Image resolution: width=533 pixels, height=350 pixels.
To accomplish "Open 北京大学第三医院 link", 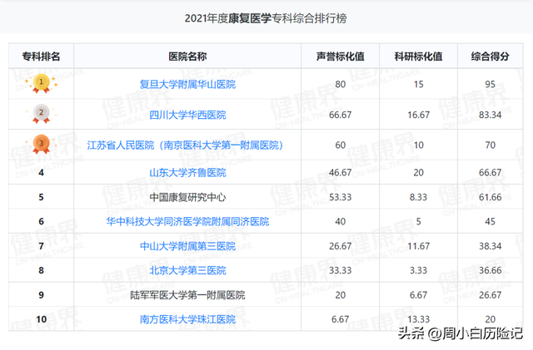I will (x=187, y=270).
